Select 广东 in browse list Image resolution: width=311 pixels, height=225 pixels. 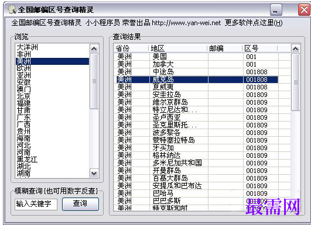click(x=52, y=117)
